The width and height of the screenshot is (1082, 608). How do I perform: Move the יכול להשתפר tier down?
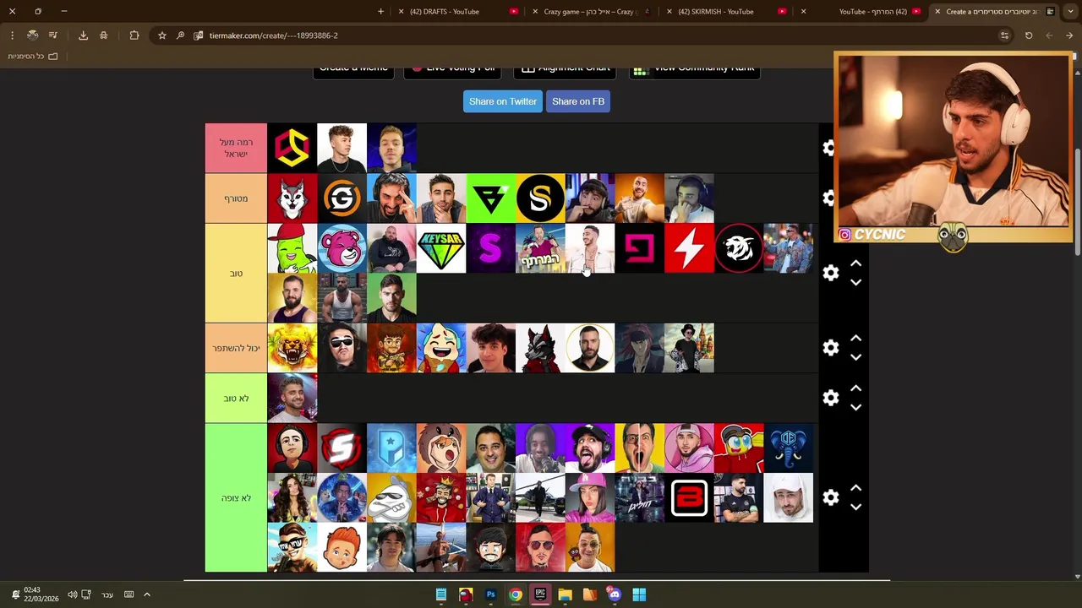[855, 357]
